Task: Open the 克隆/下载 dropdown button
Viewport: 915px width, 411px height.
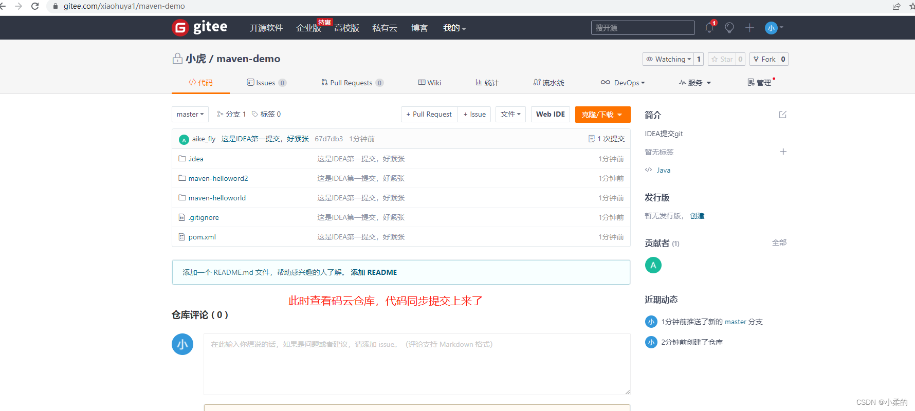Action: (602, 115)
